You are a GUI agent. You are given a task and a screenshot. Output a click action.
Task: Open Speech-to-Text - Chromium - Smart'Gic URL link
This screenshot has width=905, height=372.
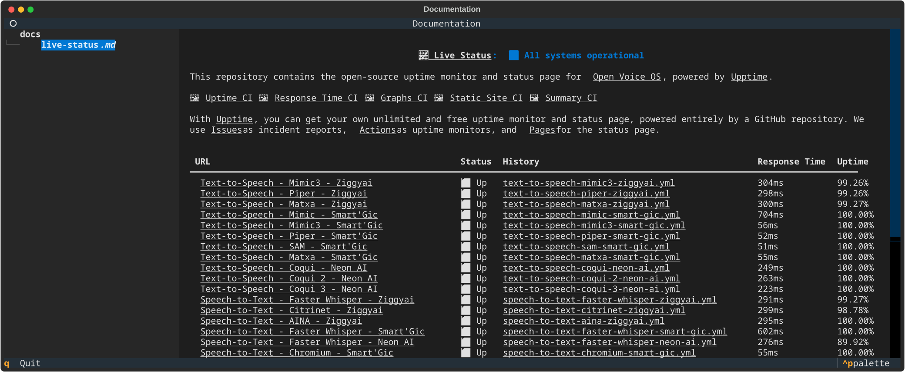(x=297, y=353)
